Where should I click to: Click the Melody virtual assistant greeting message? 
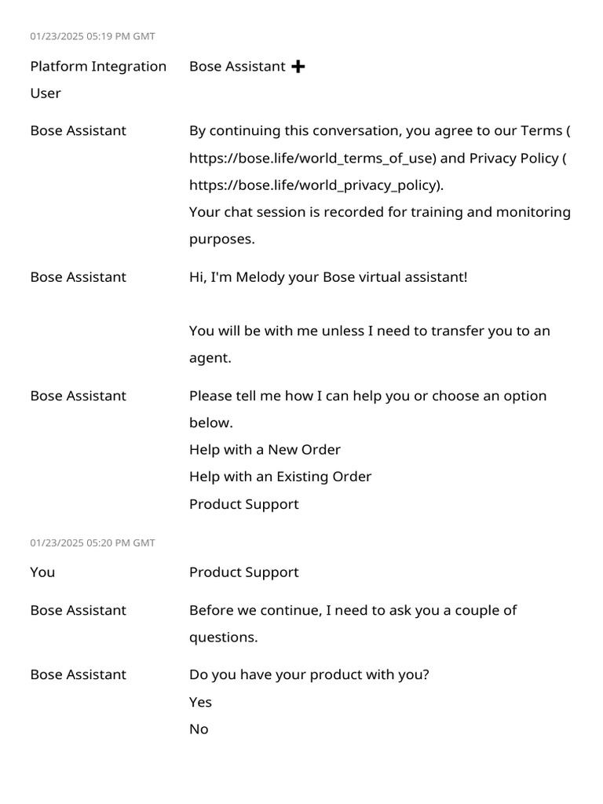coord(328,277)
